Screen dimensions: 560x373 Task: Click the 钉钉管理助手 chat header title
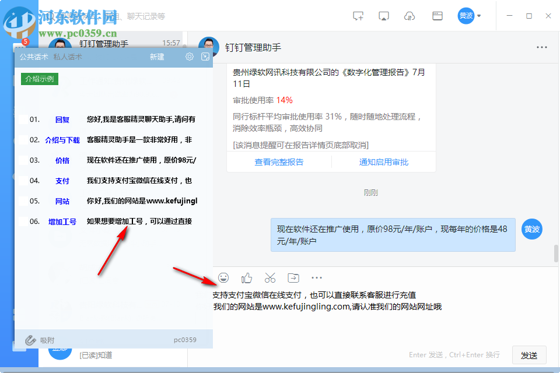click(x=253, y=47)
